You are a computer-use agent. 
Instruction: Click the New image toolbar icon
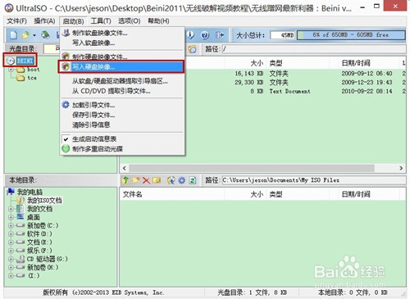[13, 35]
